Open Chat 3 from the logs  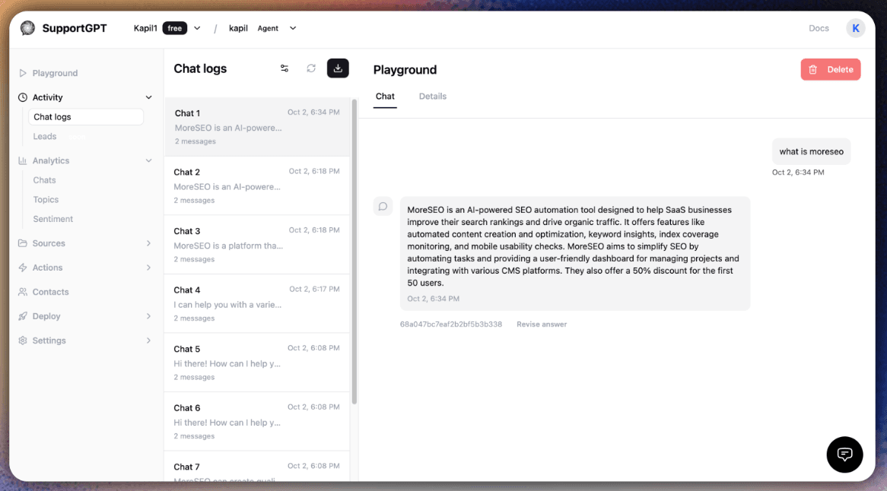click(256, 244)
